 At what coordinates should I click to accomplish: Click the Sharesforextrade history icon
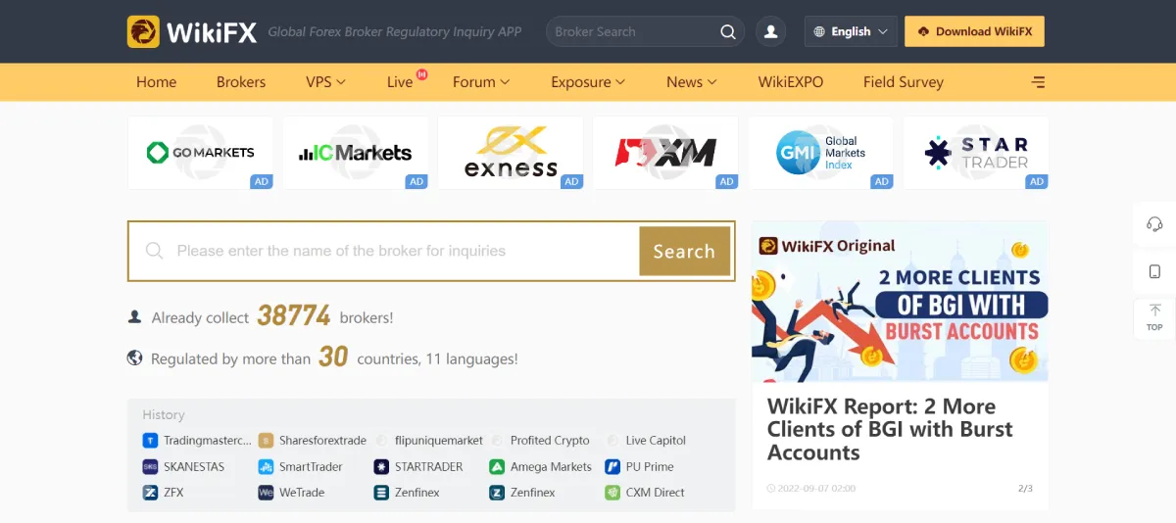pyautogui.click(x=266, y=441)
